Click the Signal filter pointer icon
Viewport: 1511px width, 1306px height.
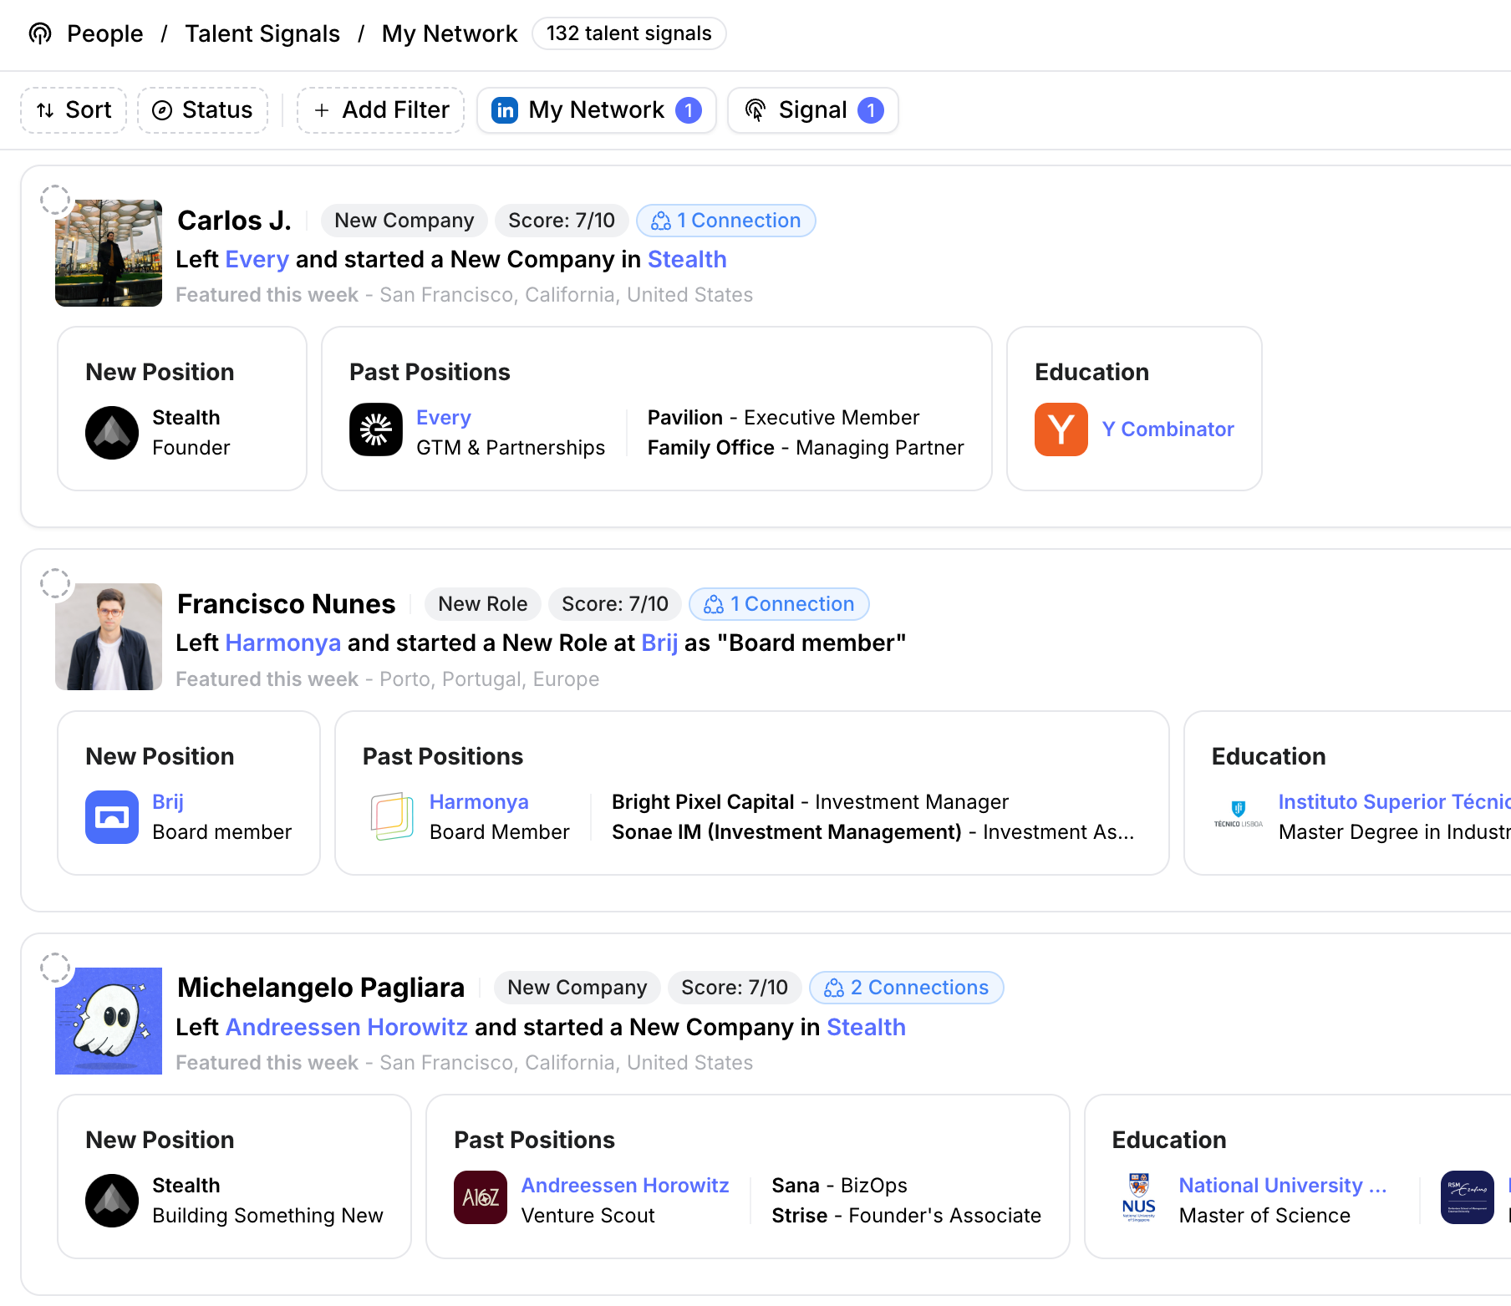[x=755, y=110]
